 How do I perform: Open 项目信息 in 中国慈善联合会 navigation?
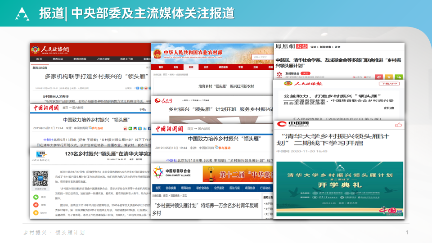pos(250,188)
